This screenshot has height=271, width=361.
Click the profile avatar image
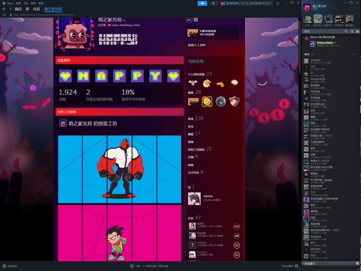point(75,34)
